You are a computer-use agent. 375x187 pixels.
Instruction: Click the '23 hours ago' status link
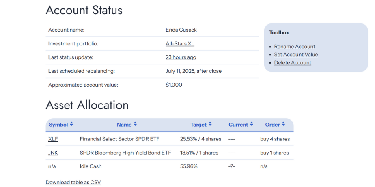pyautogui.click(x=181, y=57)
